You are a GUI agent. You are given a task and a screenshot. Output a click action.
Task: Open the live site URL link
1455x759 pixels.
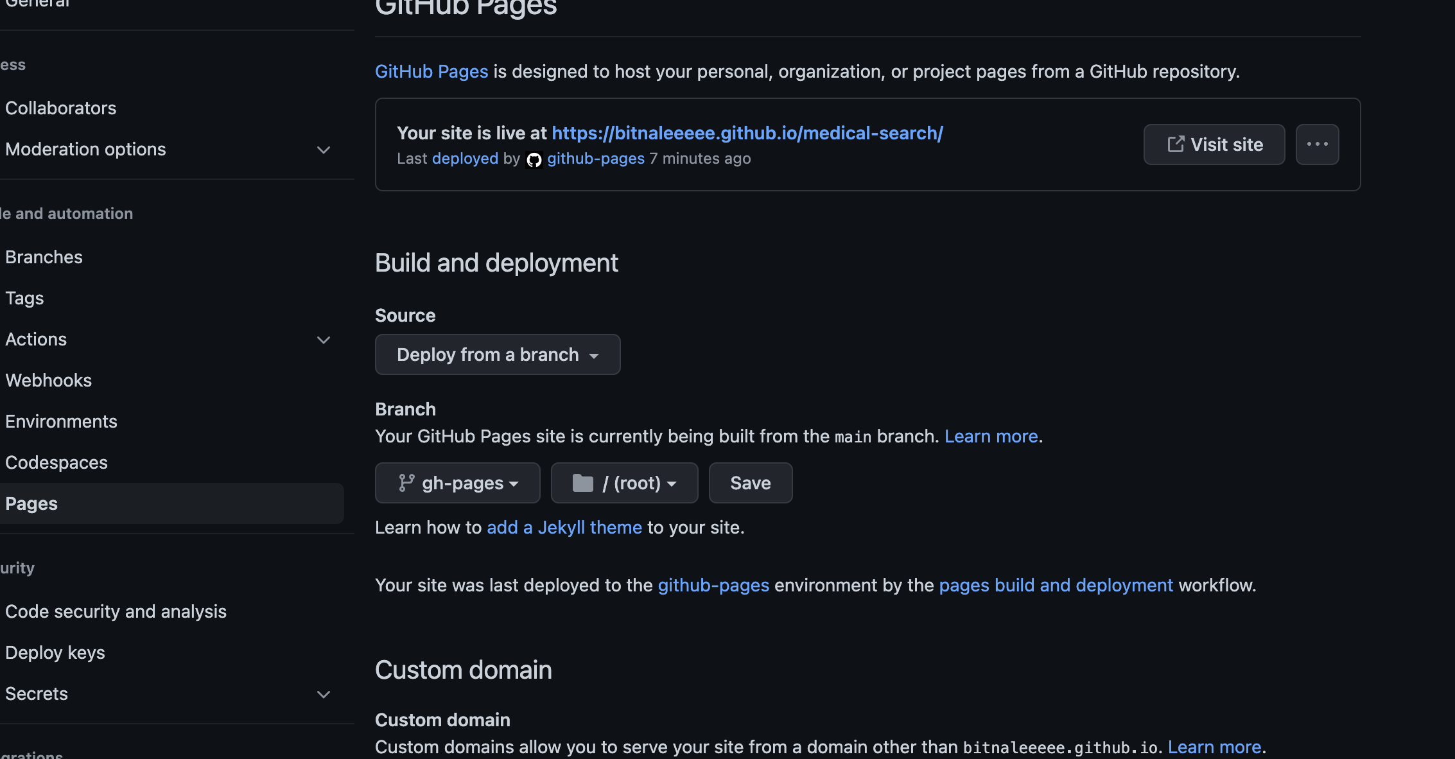747,133
